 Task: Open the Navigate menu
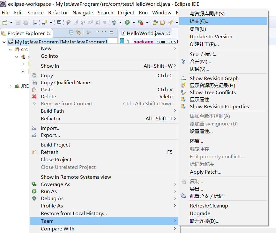[x=83, y=13]
